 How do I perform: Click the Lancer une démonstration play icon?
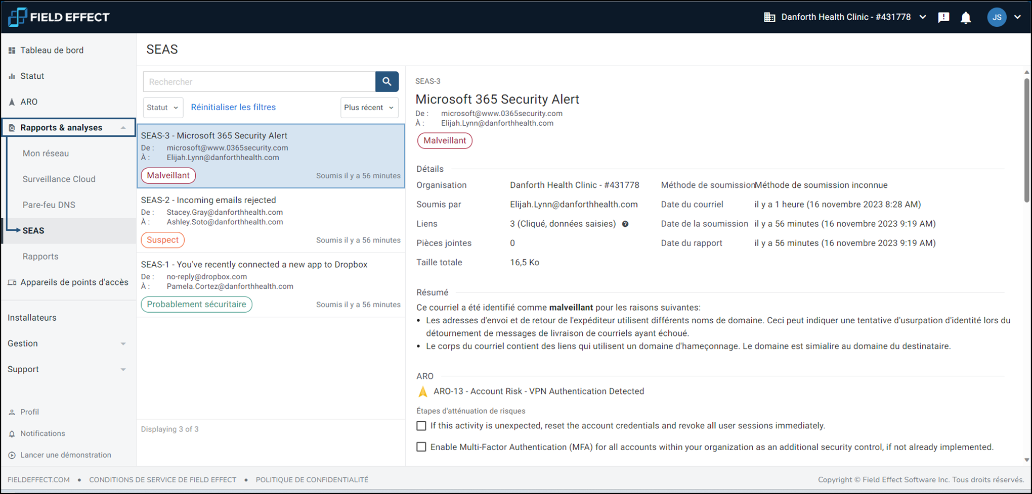click(x=12, y=455)
